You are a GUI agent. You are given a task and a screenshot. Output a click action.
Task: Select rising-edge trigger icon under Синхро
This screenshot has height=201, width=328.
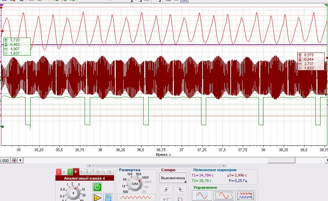coord(166,189)
